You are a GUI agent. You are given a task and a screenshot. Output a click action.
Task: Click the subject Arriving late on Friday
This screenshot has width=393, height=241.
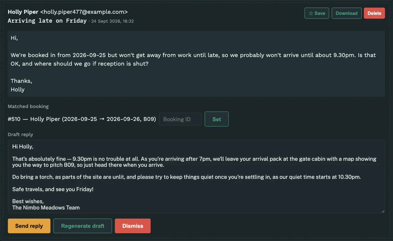[47, 21]
